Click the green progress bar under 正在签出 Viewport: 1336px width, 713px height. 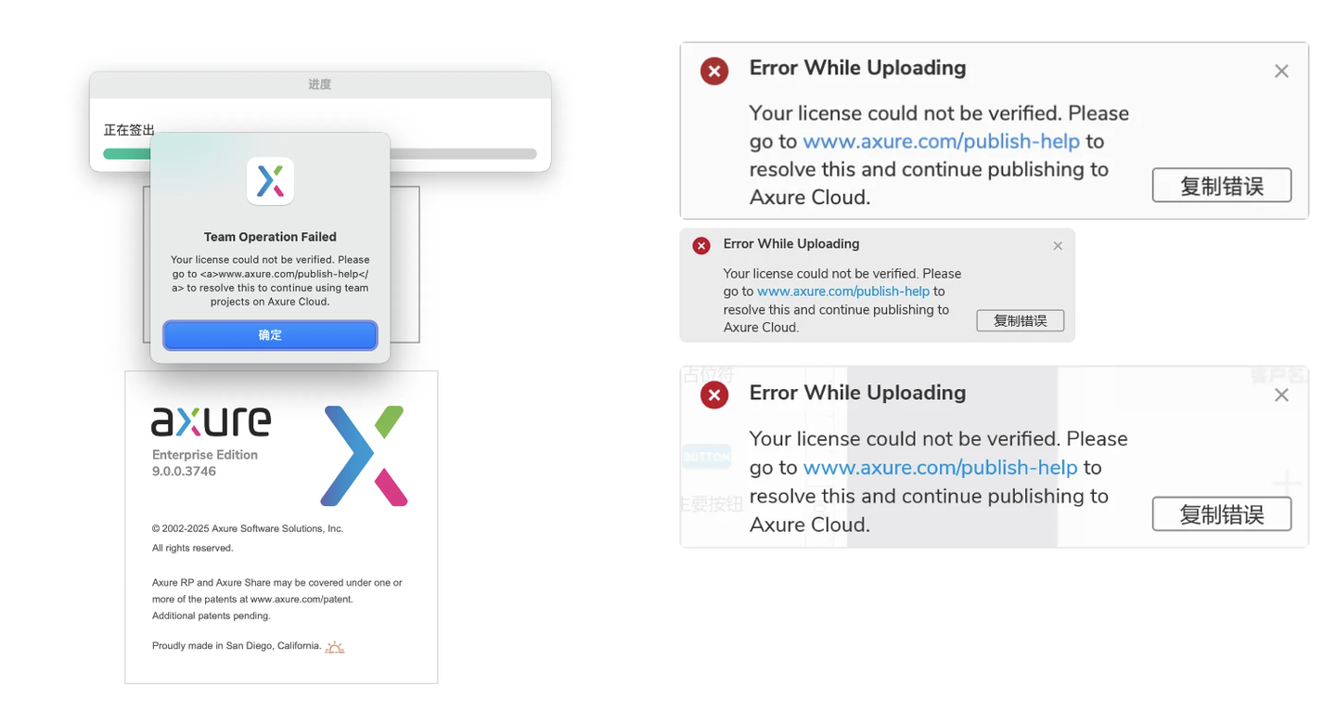pos(126,153)
